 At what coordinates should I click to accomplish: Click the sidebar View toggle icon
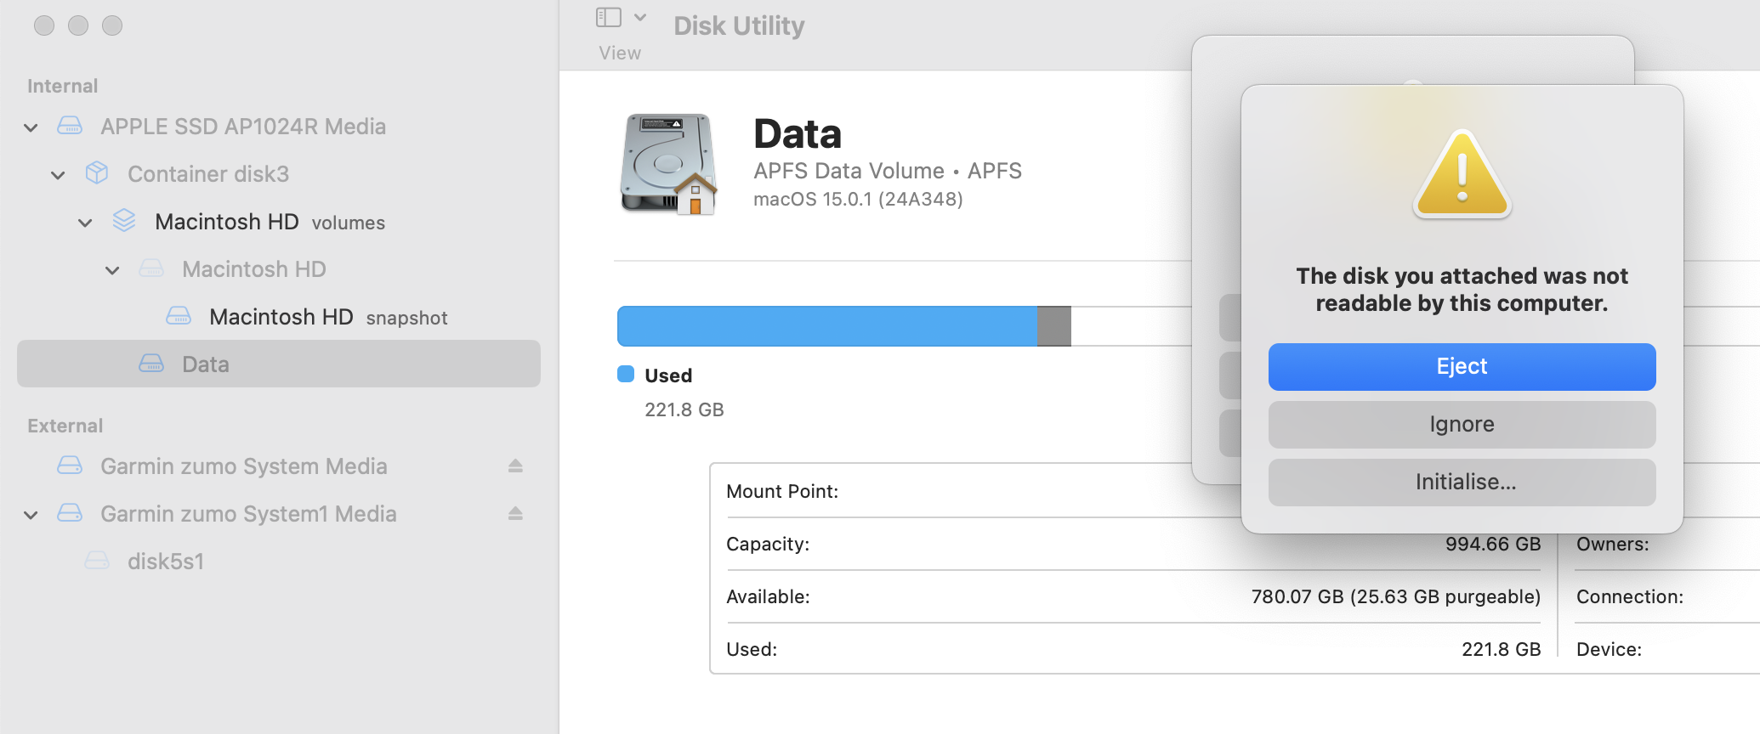(609, 18)
